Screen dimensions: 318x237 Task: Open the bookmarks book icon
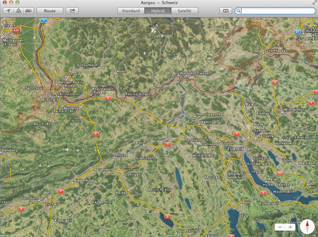[x=226, y=11]
